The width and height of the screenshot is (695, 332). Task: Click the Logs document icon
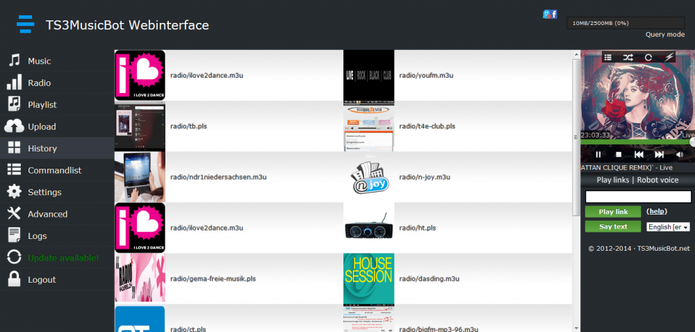[x=14, y=235]
